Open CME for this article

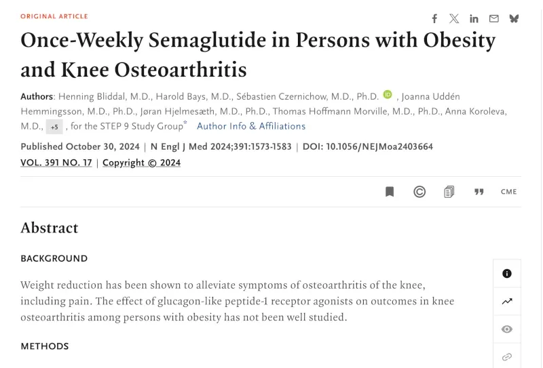[x=508, y=192]
